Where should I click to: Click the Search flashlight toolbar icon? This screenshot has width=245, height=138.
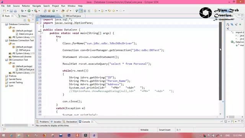(x=67, y=11)
